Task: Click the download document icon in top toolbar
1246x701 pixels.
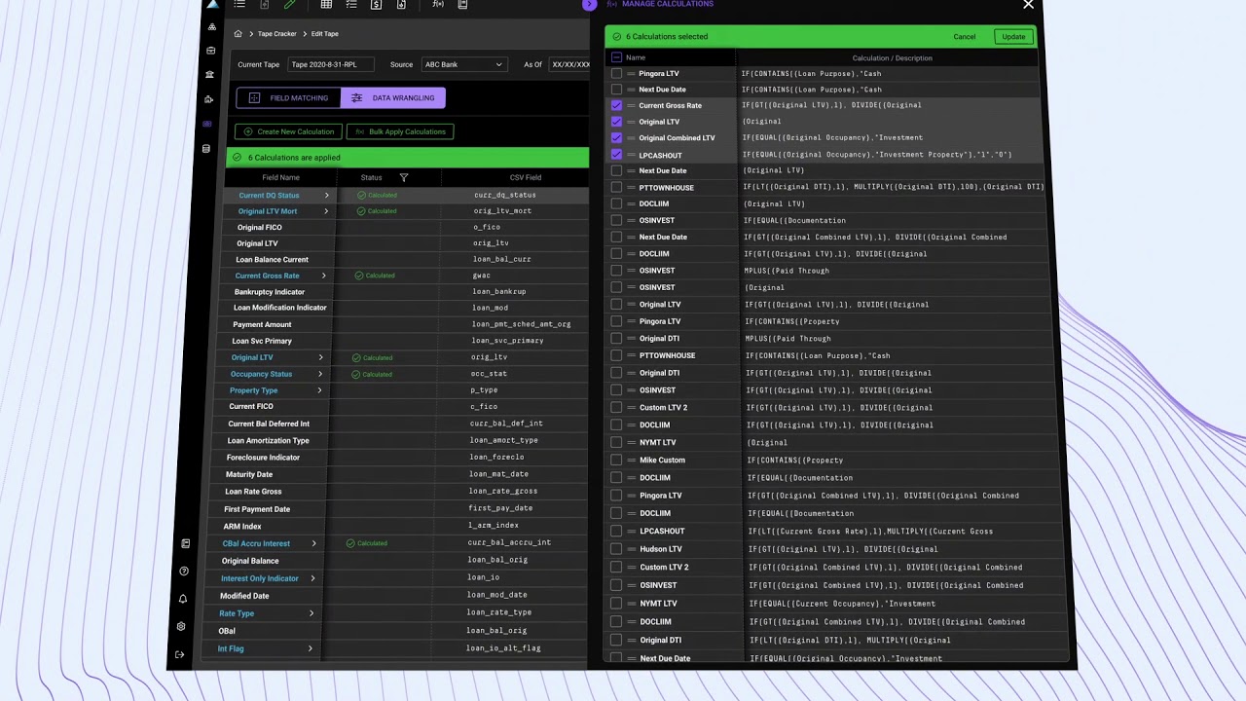Action: click(x=401, y=5)
